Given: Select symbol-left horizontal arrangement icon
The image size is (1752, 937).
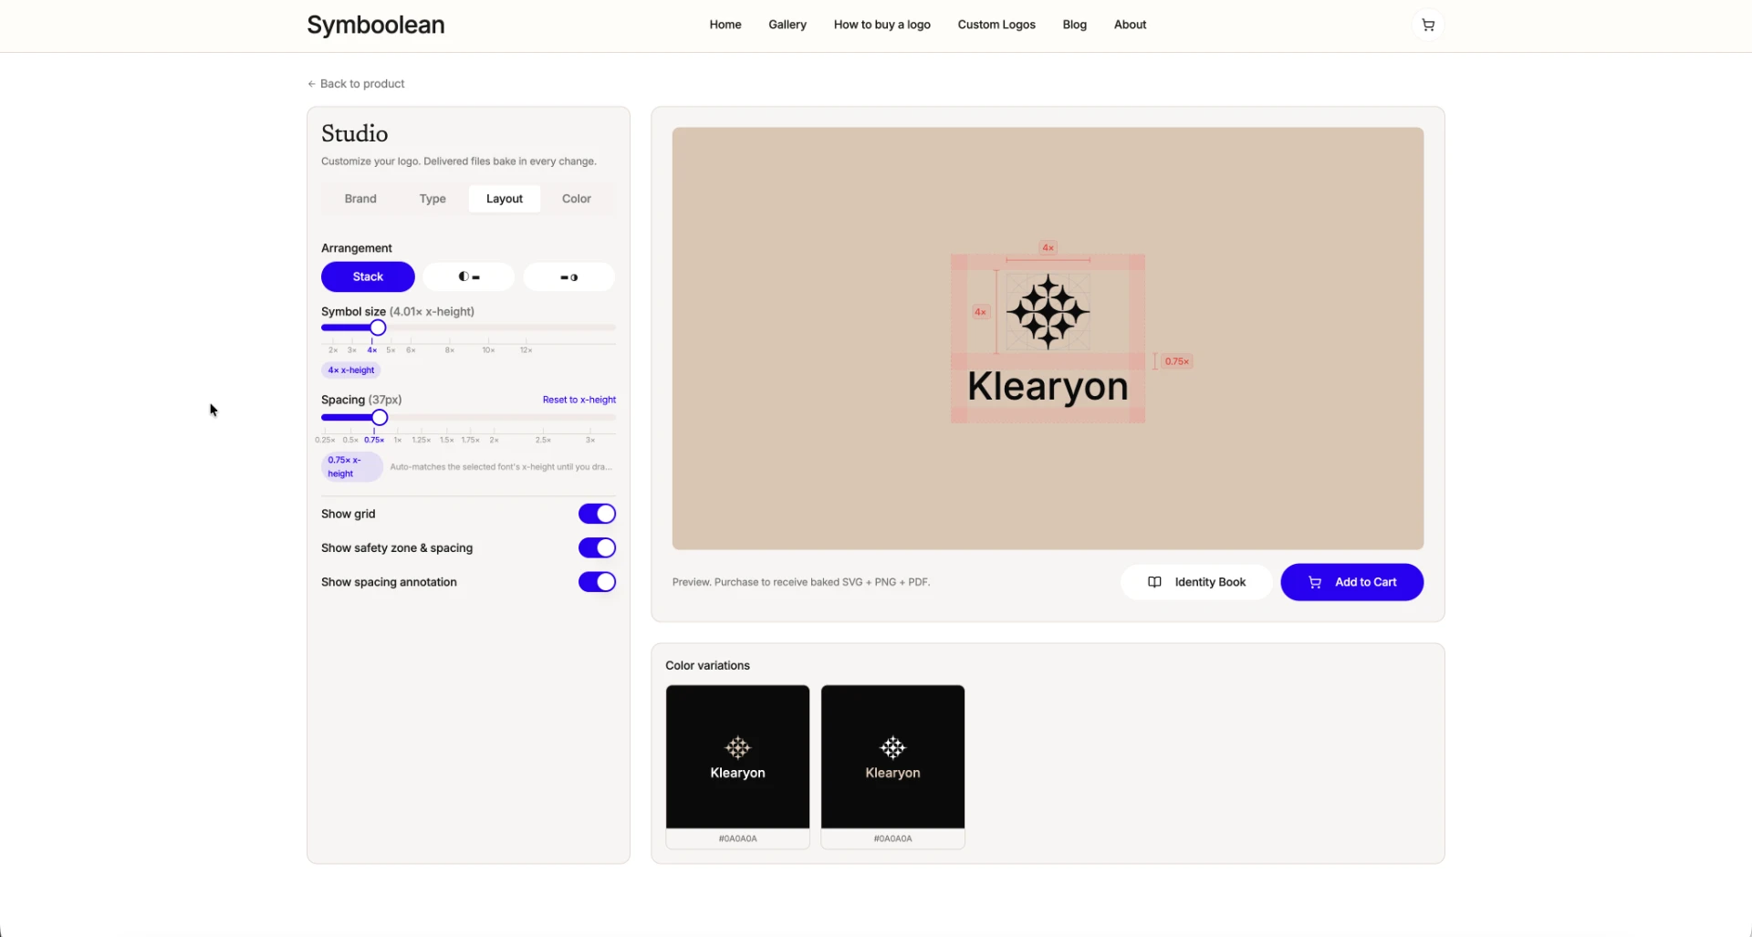Looking at the screenshot, I should coord(469,276).
